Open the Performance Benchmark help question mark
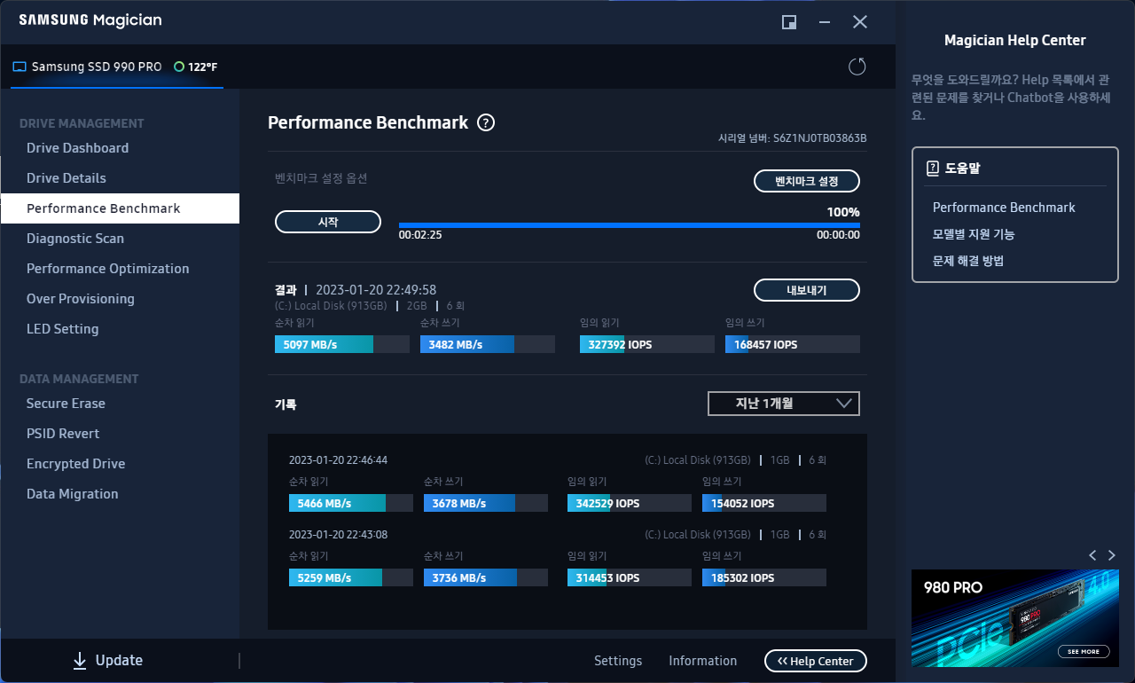Image resolution: width=1135 pixels, height=683 pixels. pos(486,123)
